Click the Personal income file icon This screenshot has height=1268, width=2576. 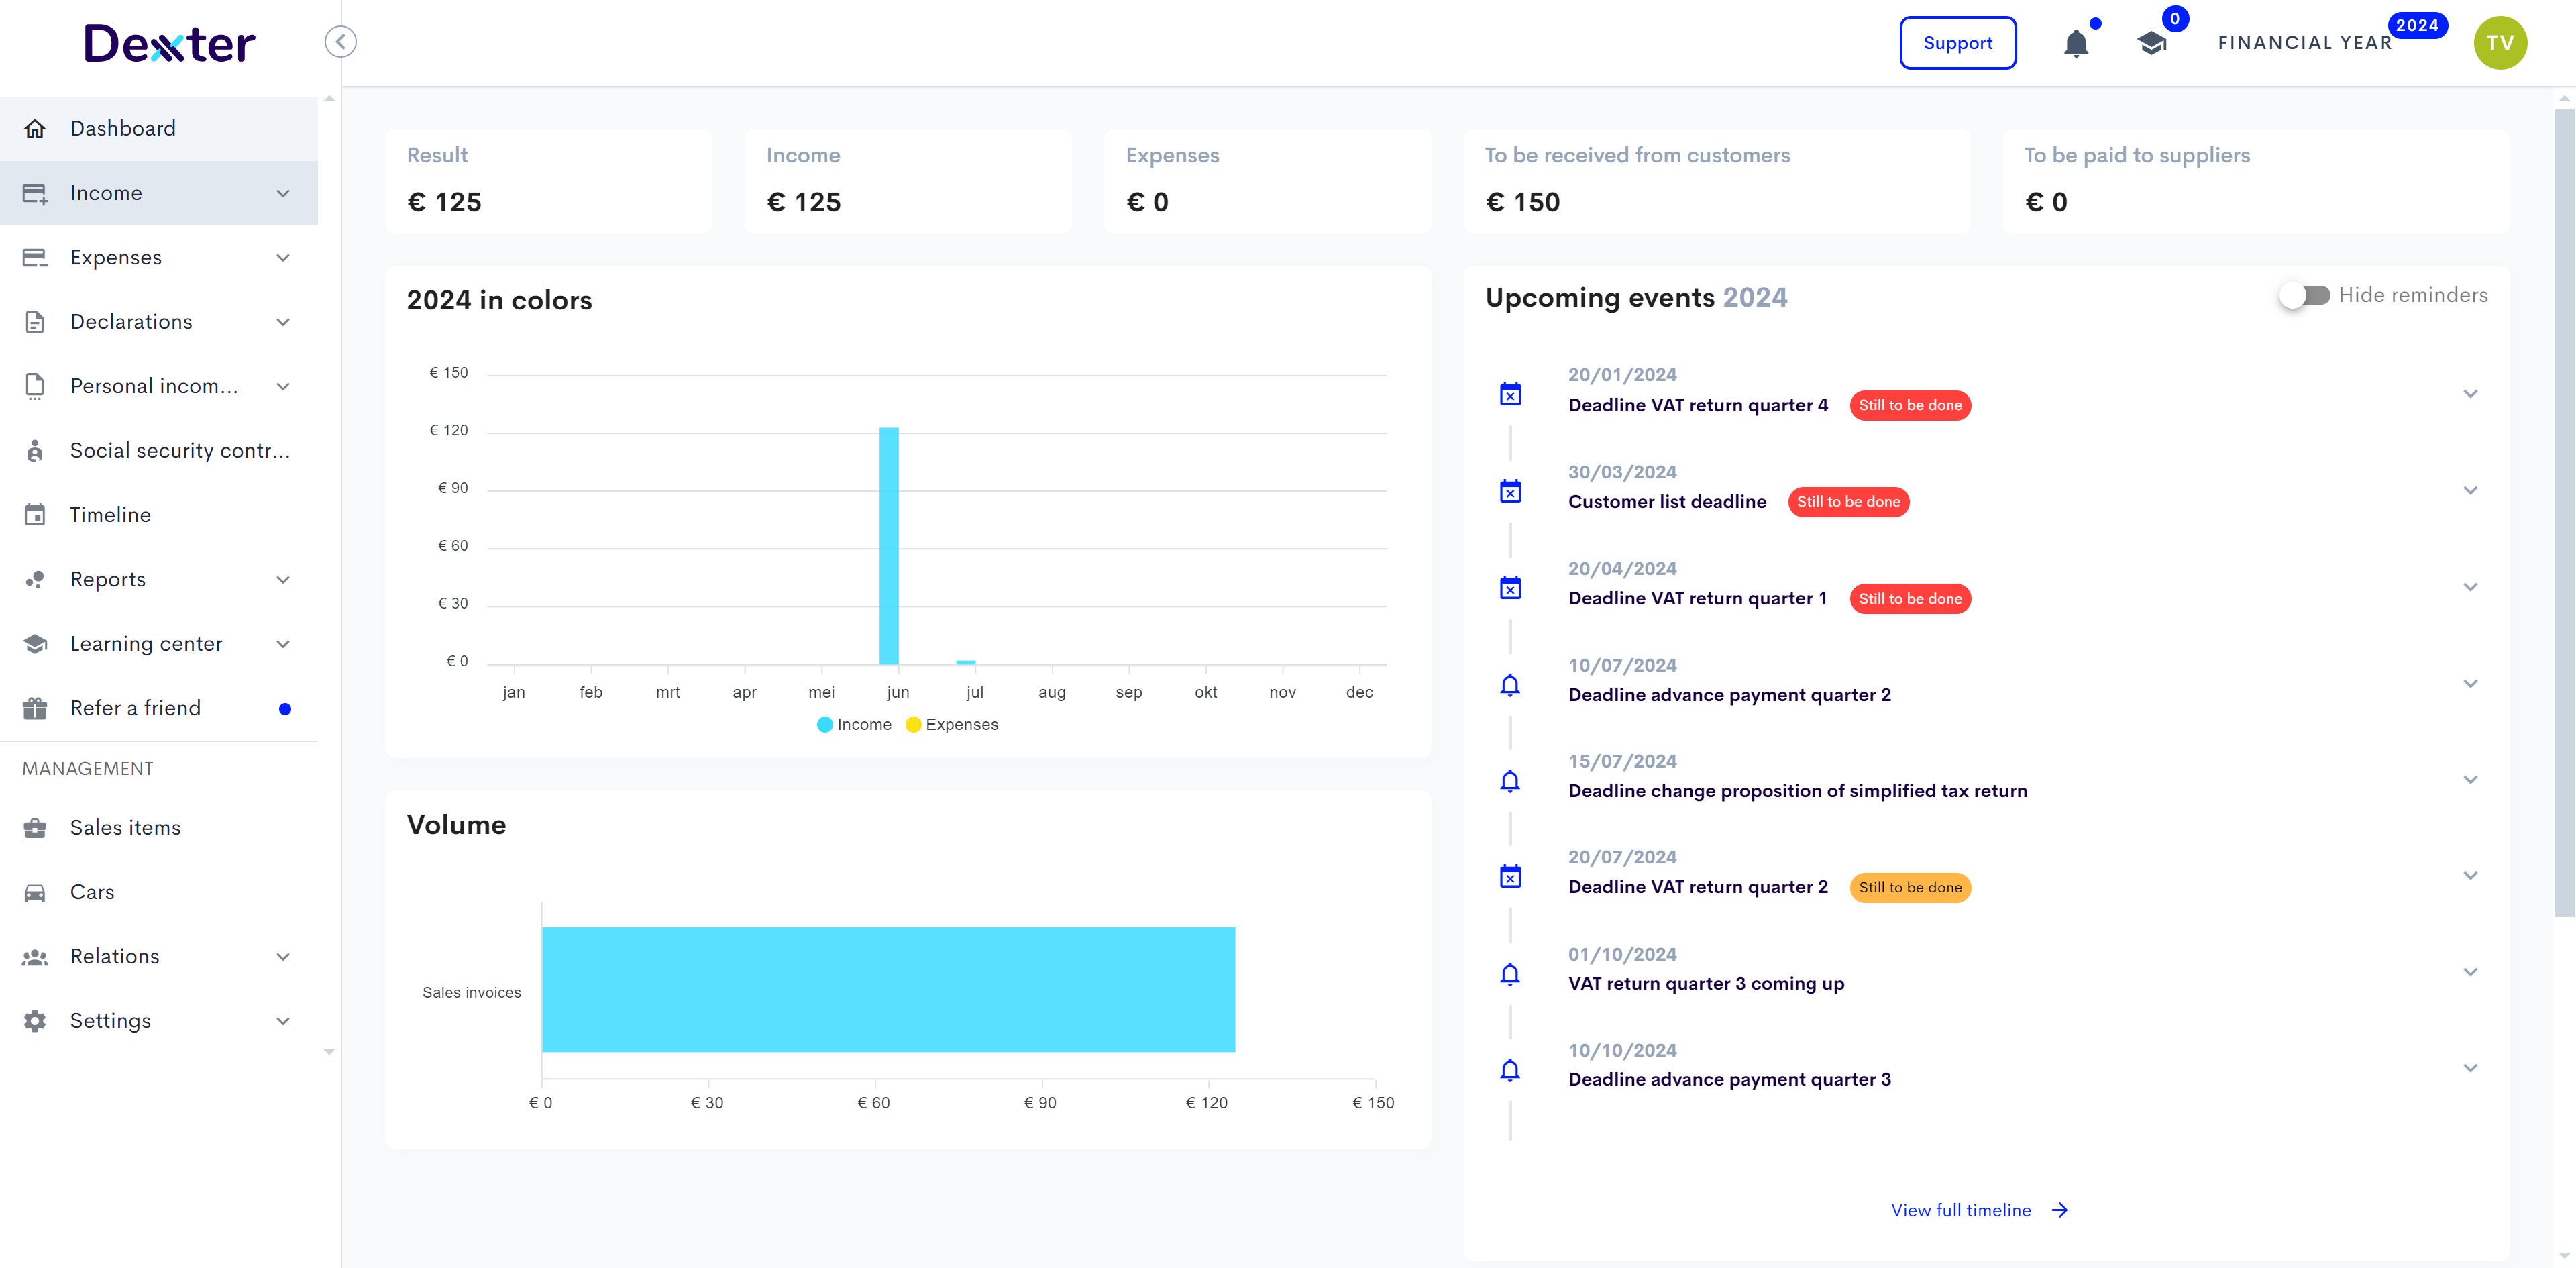tap(35, 386)
